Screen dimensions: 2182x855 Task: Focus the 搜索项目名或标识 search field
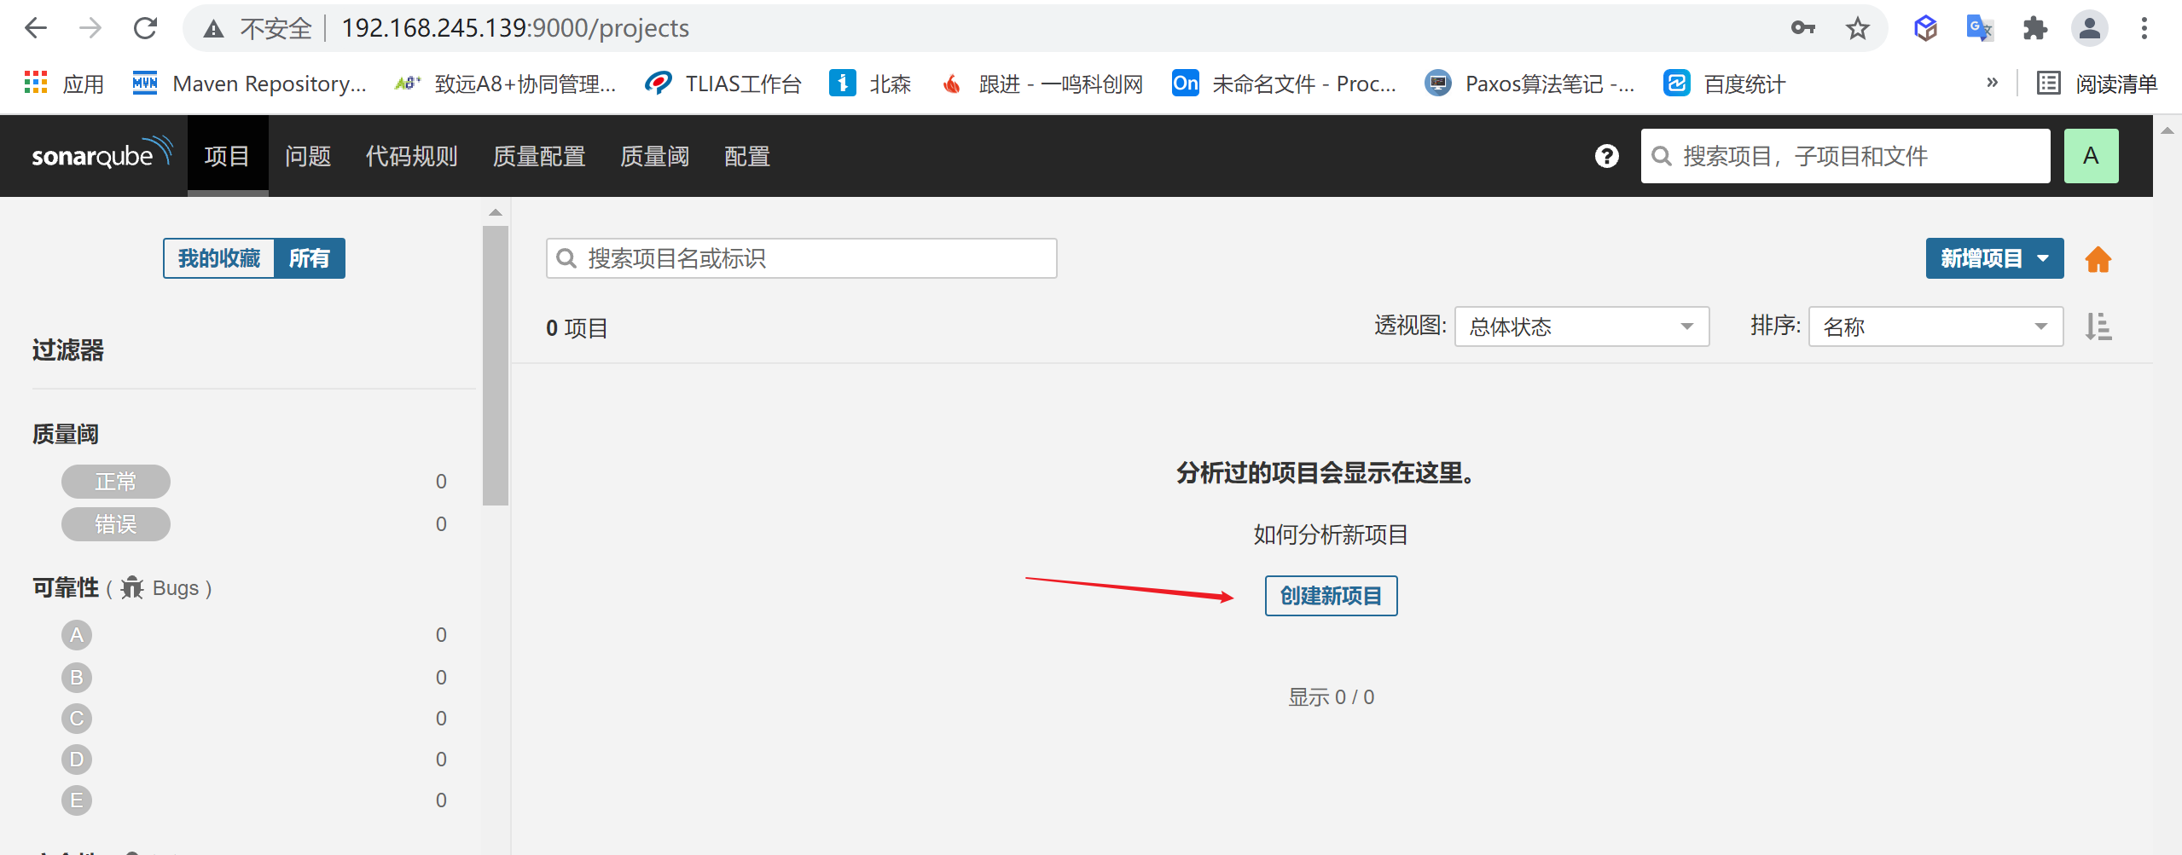coord(801,258)
